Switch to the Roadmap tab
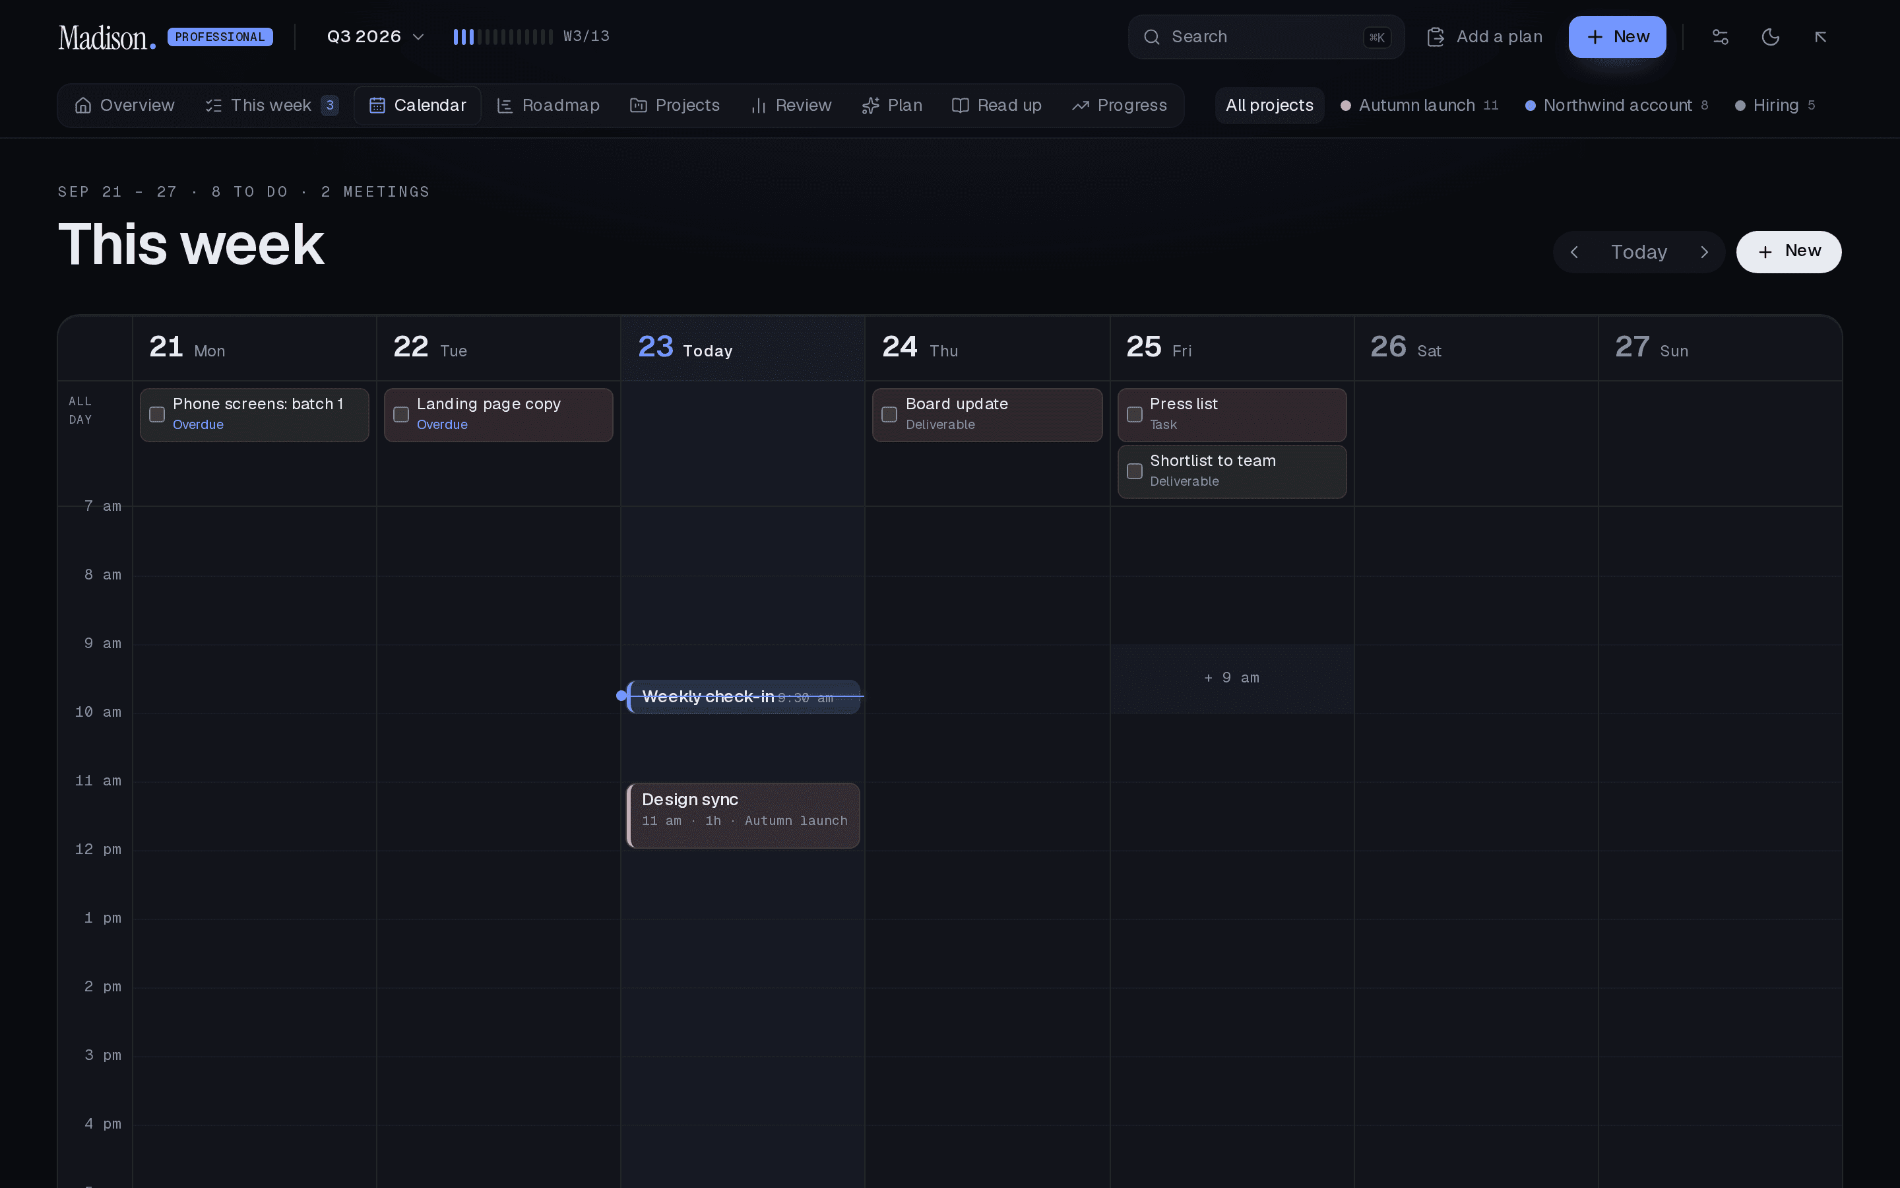 pos(548,106)
